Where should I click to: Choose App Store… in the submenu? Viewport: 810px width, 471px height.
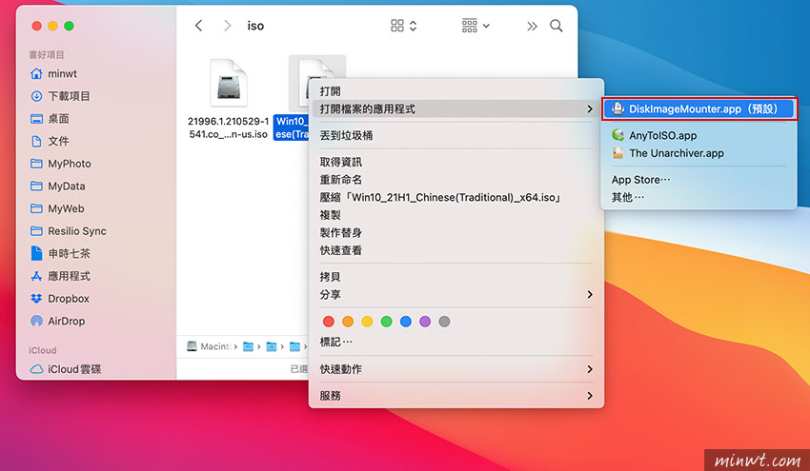699,180
